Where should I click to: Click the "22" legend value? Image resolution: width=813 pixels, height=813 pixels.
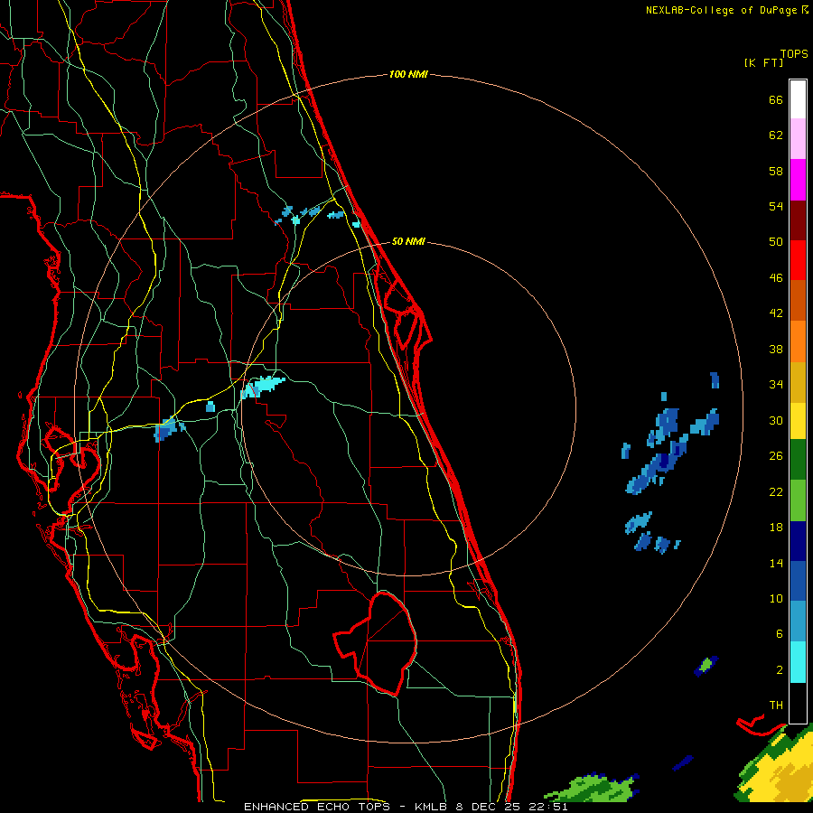pyautogui.click(x=776, y=491)
